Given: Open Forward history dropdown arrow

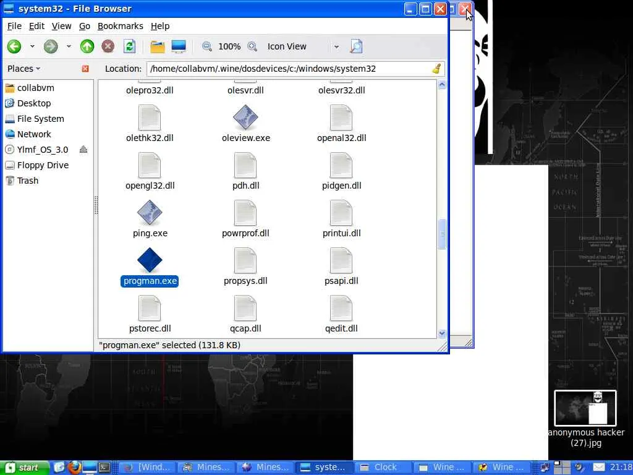Looking at the screenshot, I should click(69, 46).
